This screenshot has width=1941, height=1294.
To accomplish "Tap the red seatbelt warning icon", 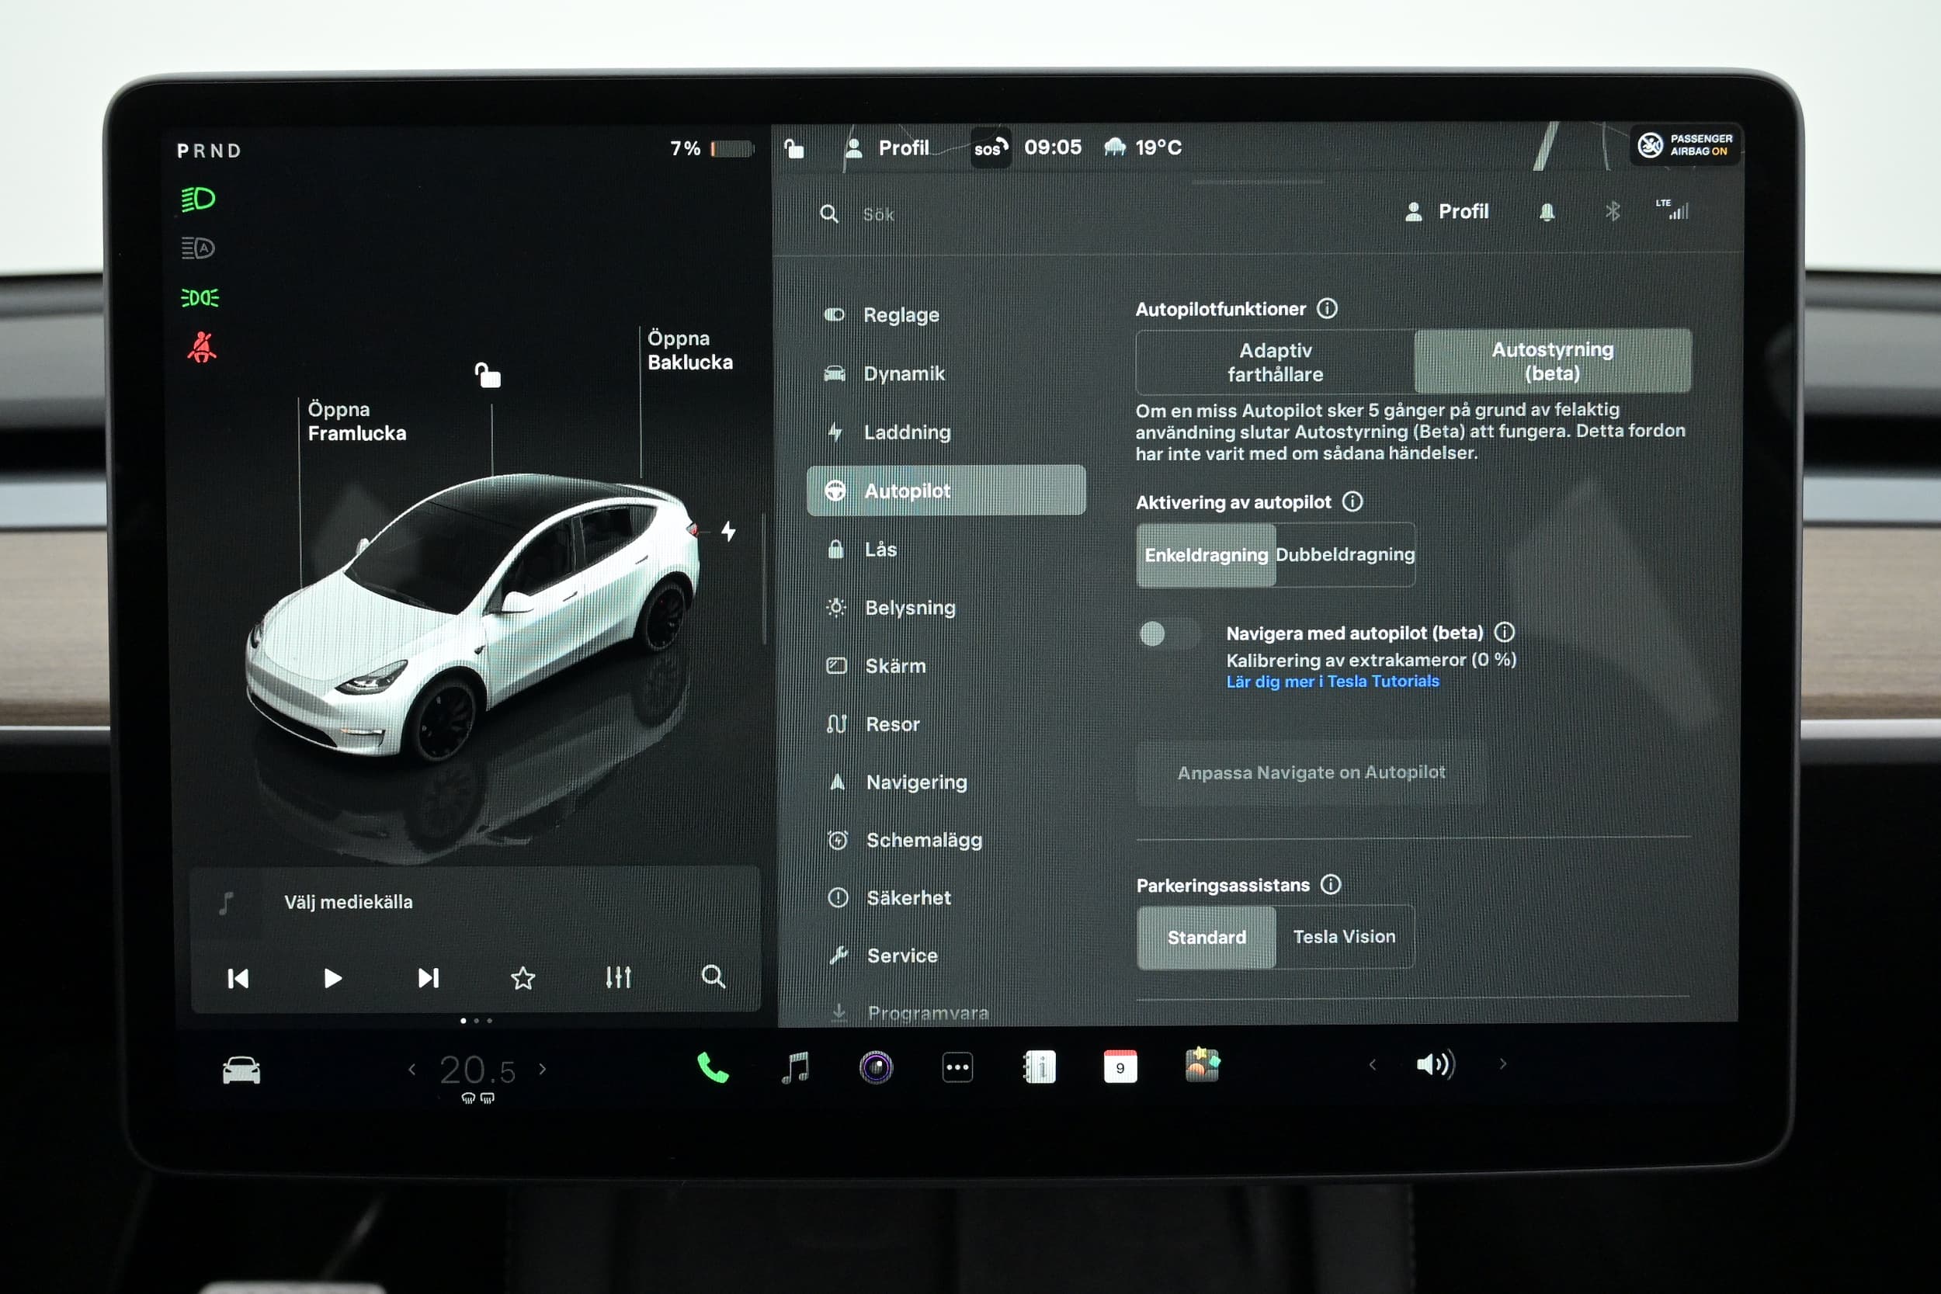I will pyautogui.click(x=201, y=347).
